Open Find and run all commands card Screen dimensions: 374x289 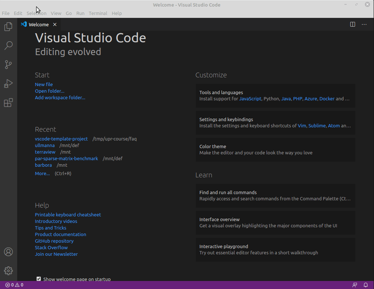click(x=275, y=196)
